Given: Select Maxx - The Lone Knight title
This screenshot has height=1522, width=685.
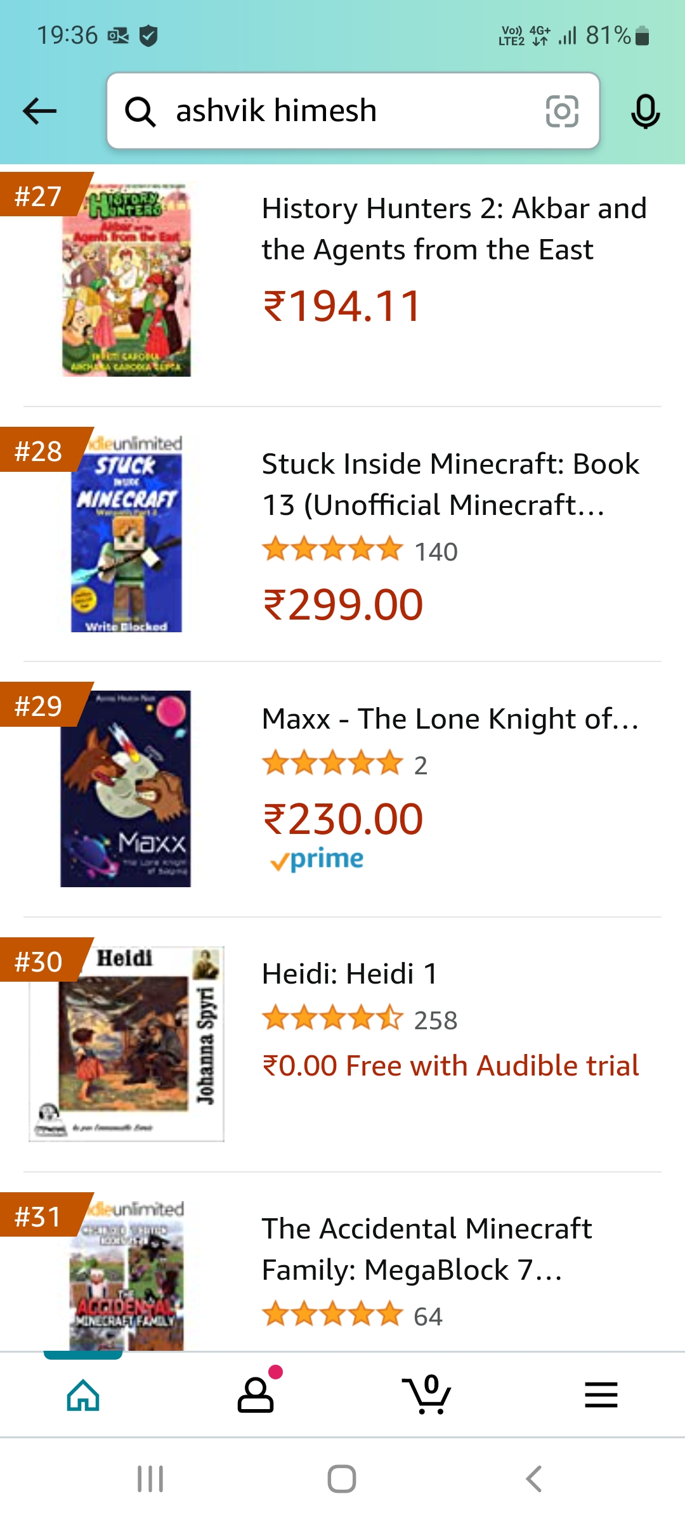Looking at the screenshot, I should [450, 719].
